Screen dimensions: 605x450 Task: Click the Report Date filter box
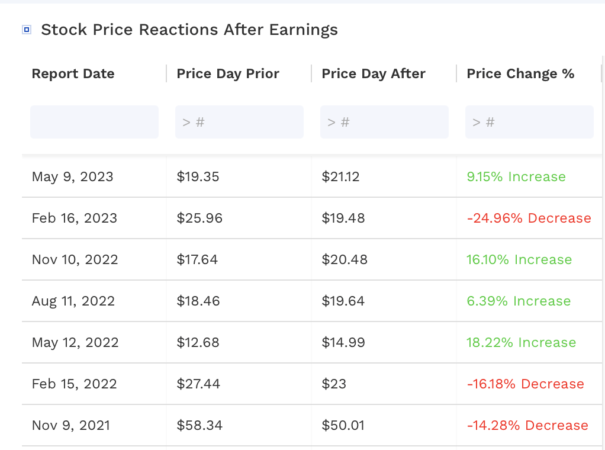tap(94, 121)
